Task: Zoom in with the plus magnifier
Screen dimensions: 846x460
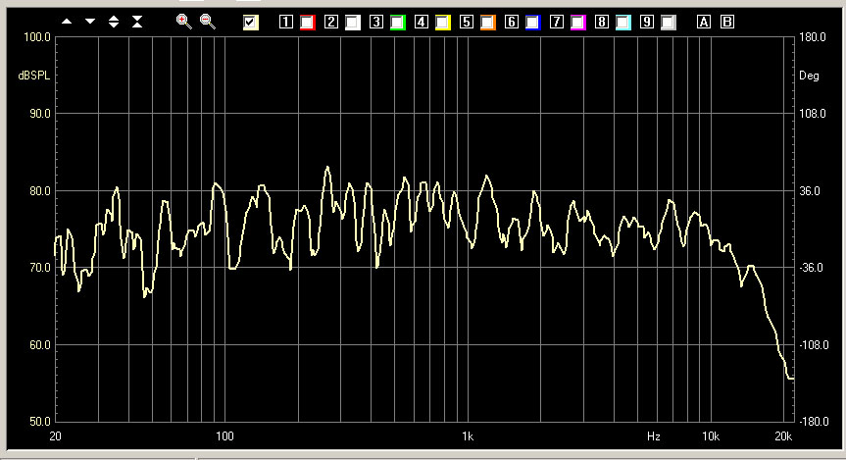Action: 183,21
